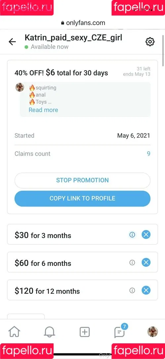165x359 pixels.
Task: Open messages icon with 7 badge
Action: pos(120,331)
